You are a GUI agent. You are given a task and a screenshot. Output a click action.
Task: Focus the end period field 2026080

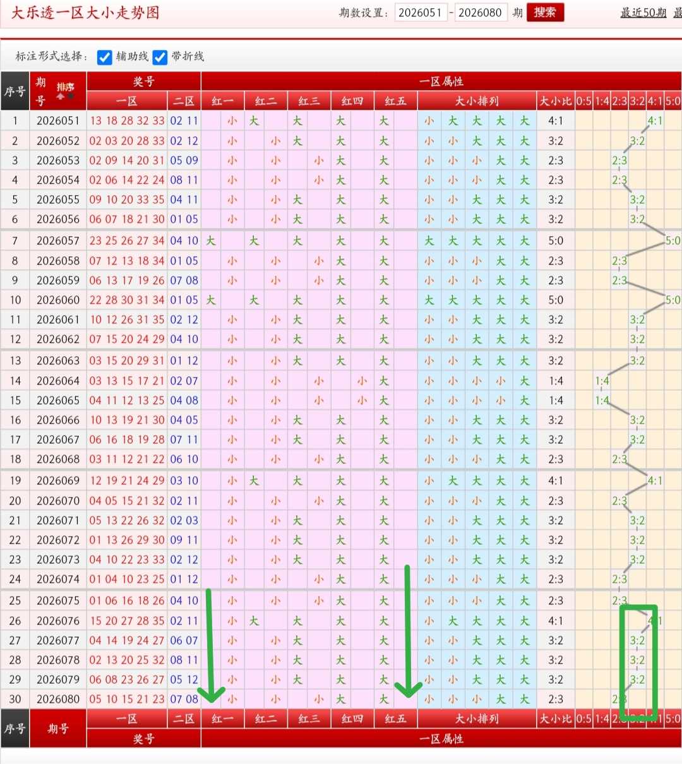pos(481,13)
